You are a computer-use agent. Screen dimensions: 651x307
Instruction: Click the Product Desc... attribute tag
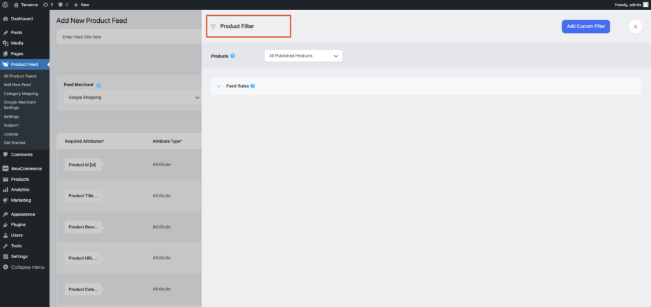pyautogui.click(x=83, y=227)
